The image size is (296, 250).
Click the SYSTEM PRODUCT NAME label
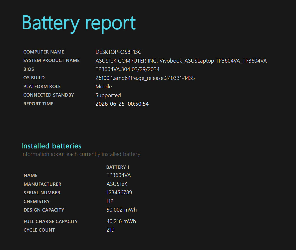pyautogui.click(x=51, y=60)
